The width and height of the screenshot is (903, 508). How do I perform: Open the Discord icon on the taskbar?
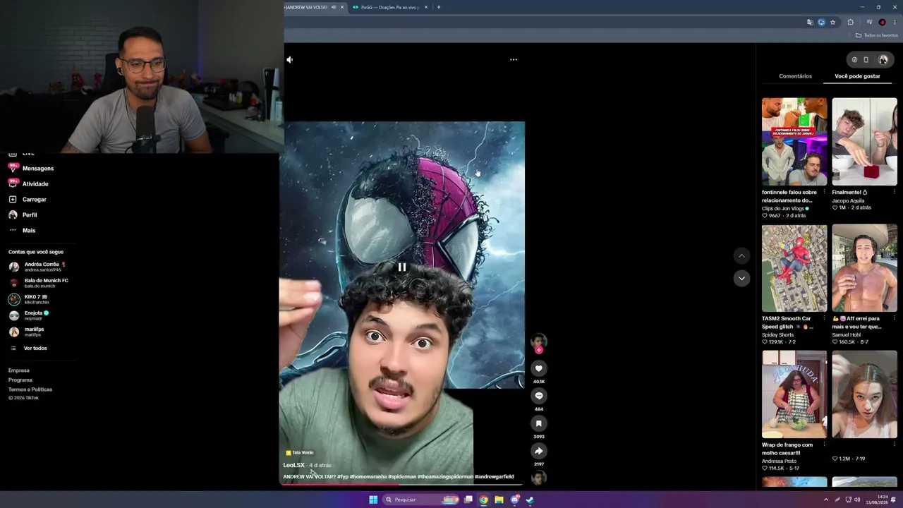tap(514, 500)
